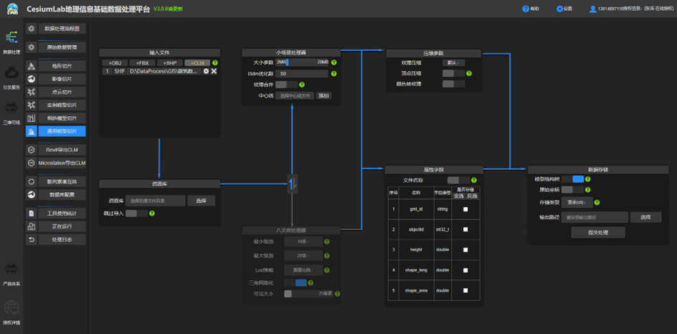This screenshot has height=334, width=677.
Task: Click 选择 button beside 资源库 field
Action: (201, 201)
